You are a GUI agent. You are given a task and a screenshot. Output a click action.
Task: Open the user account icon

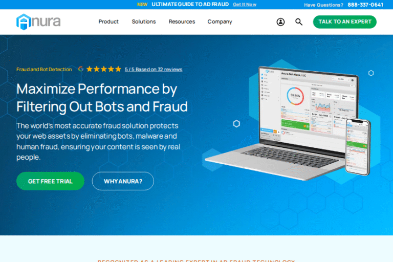[x=280, y=22]
